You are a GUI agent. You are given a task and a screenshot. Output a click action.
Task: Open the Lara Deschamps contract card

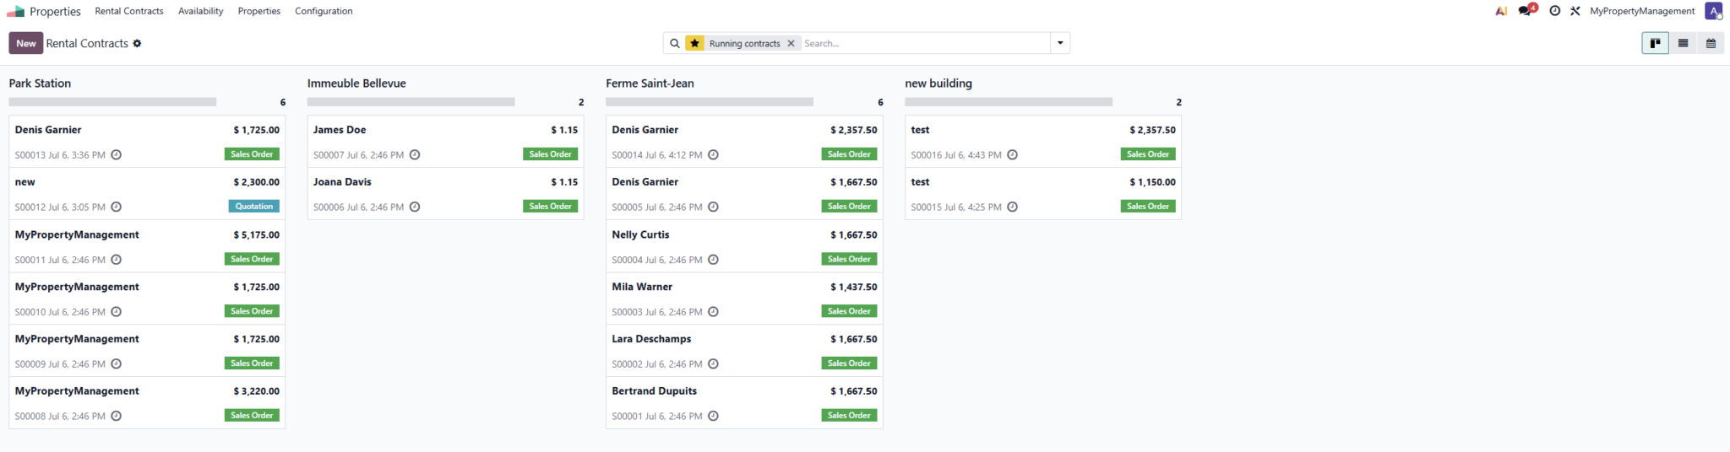[744, 351]
